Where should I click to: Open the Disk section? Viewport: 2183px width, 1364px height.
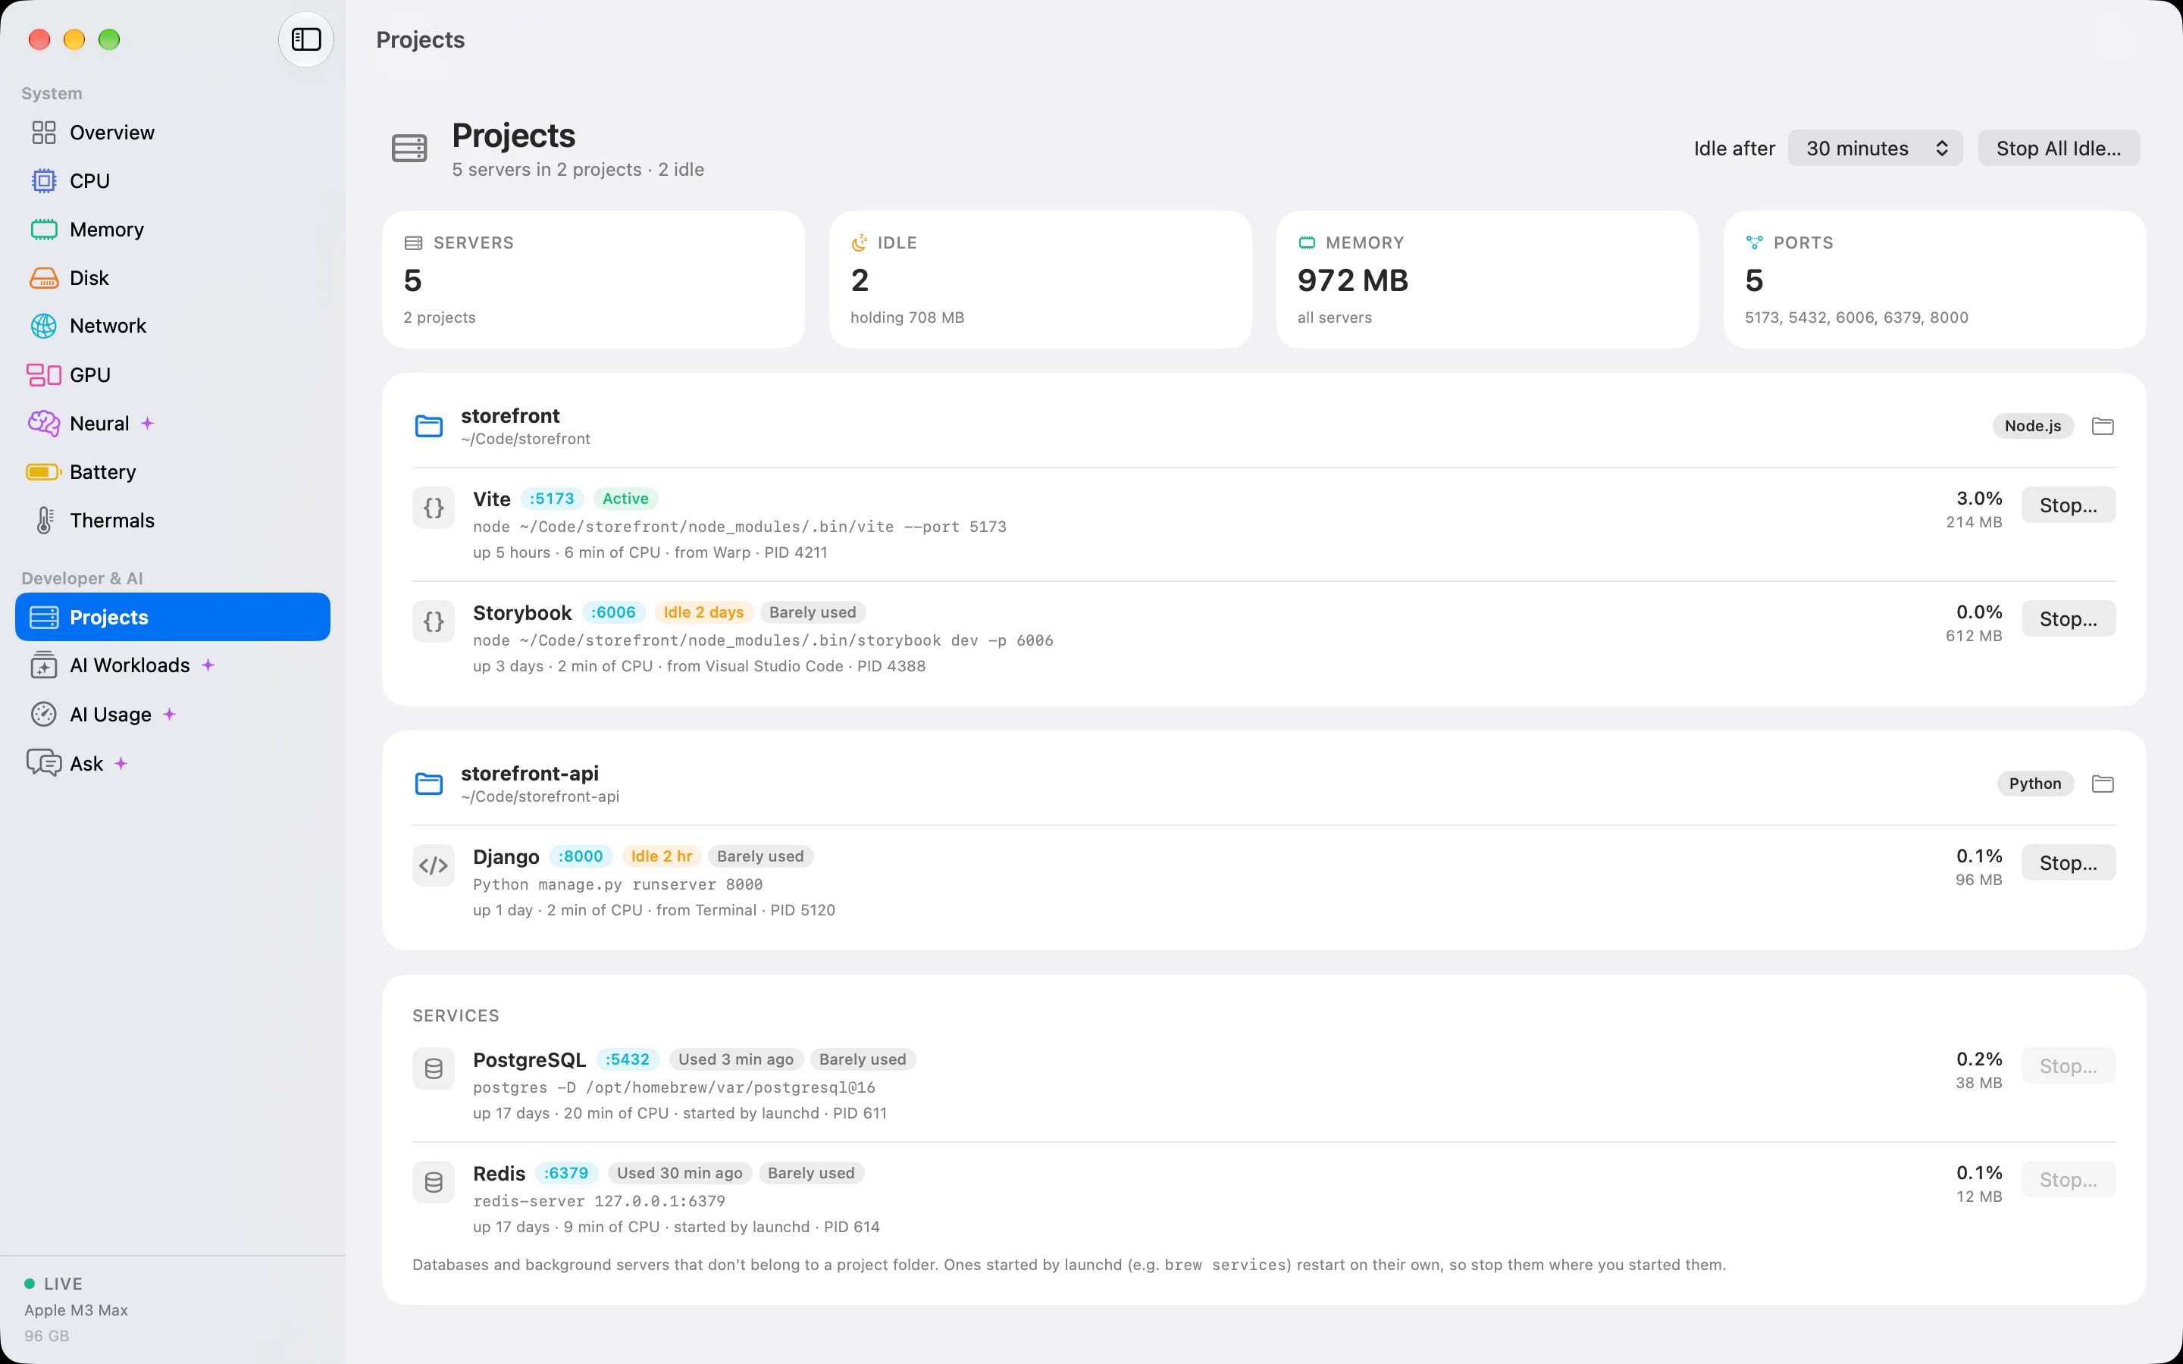[172, 278]
